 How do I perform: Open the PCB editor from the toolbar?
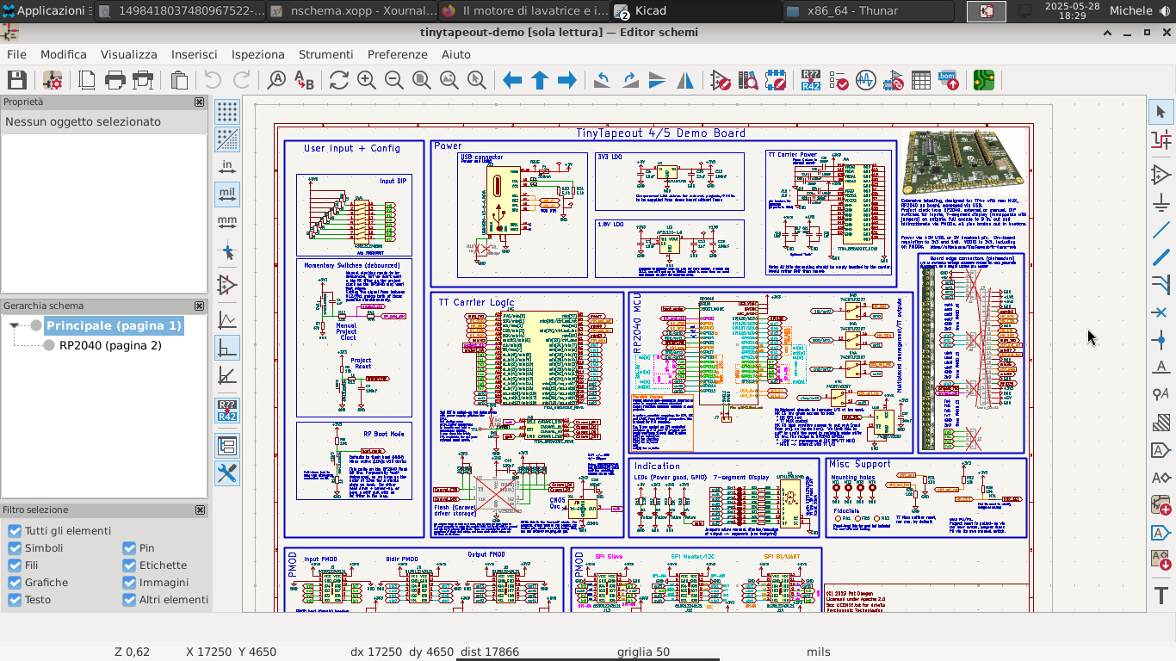(x=983, y=80)
